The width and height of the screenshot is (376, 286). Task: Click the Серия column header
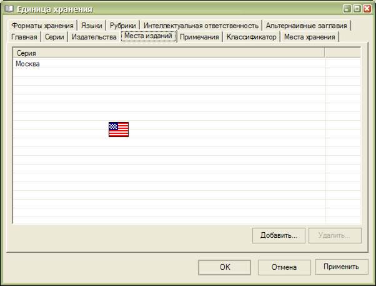169,54
